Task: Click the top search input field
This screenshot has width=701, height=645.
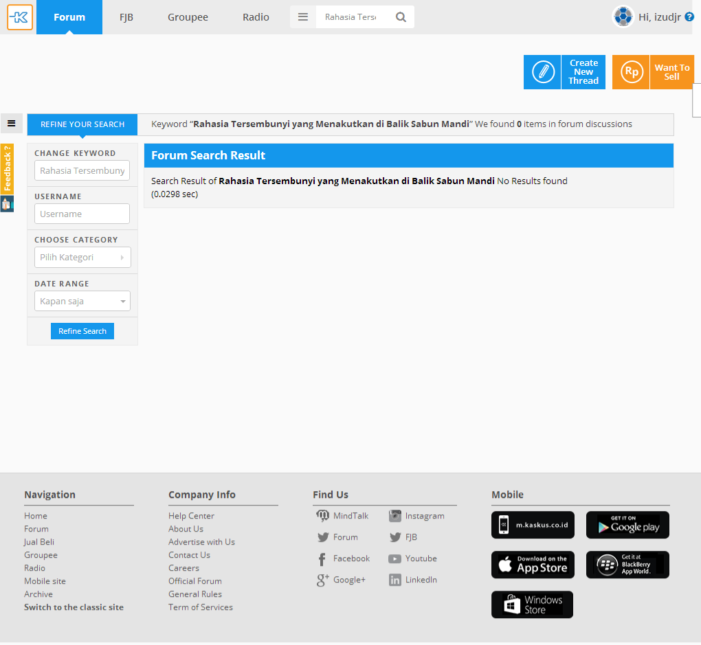Action: coord(353,17)
